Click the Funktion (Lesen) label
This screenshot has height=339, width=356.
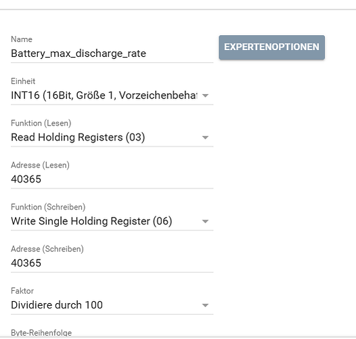[x=41, y=123]
